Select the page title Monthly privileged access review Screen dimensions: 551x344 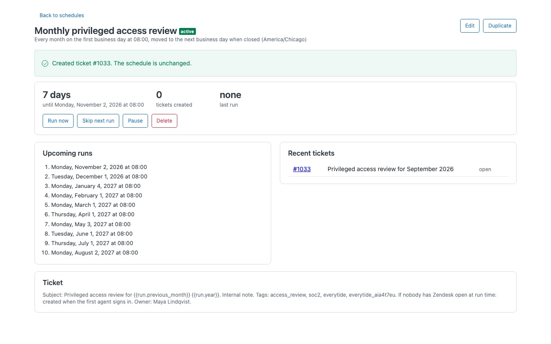click(x=105, y=31)
